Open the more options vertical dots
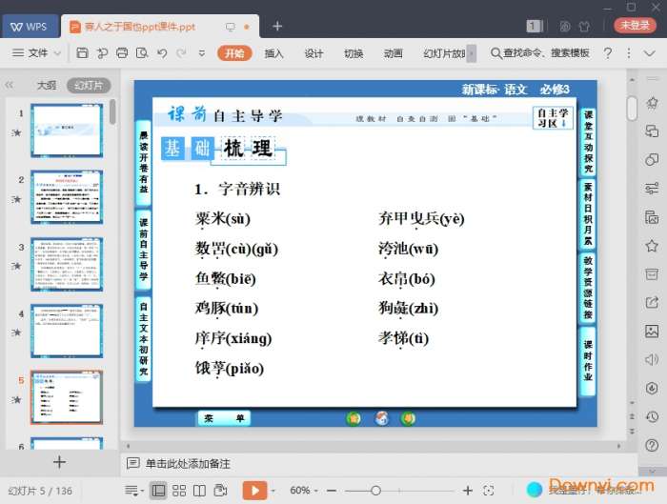667x504 pixels. click(629, 53)
